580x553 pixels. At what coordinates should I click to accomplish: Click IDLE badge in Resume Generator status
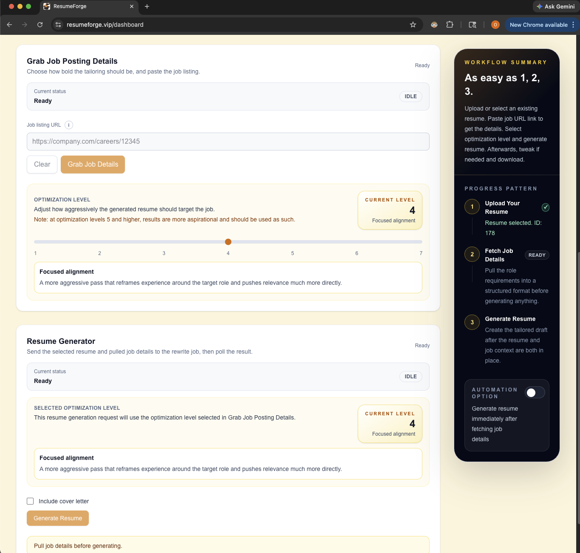pos(410,377)
